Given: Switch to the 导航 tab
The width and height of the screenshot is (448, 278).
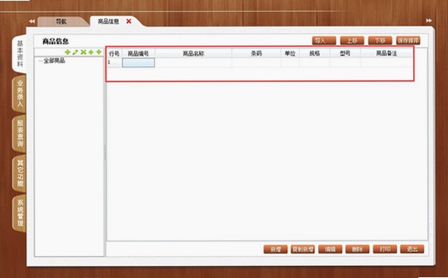Looking at the screenshot, I should pos(62,21).
